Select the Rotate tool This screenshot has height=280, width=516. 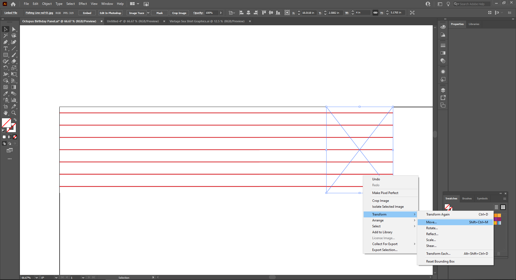(6, 68)
